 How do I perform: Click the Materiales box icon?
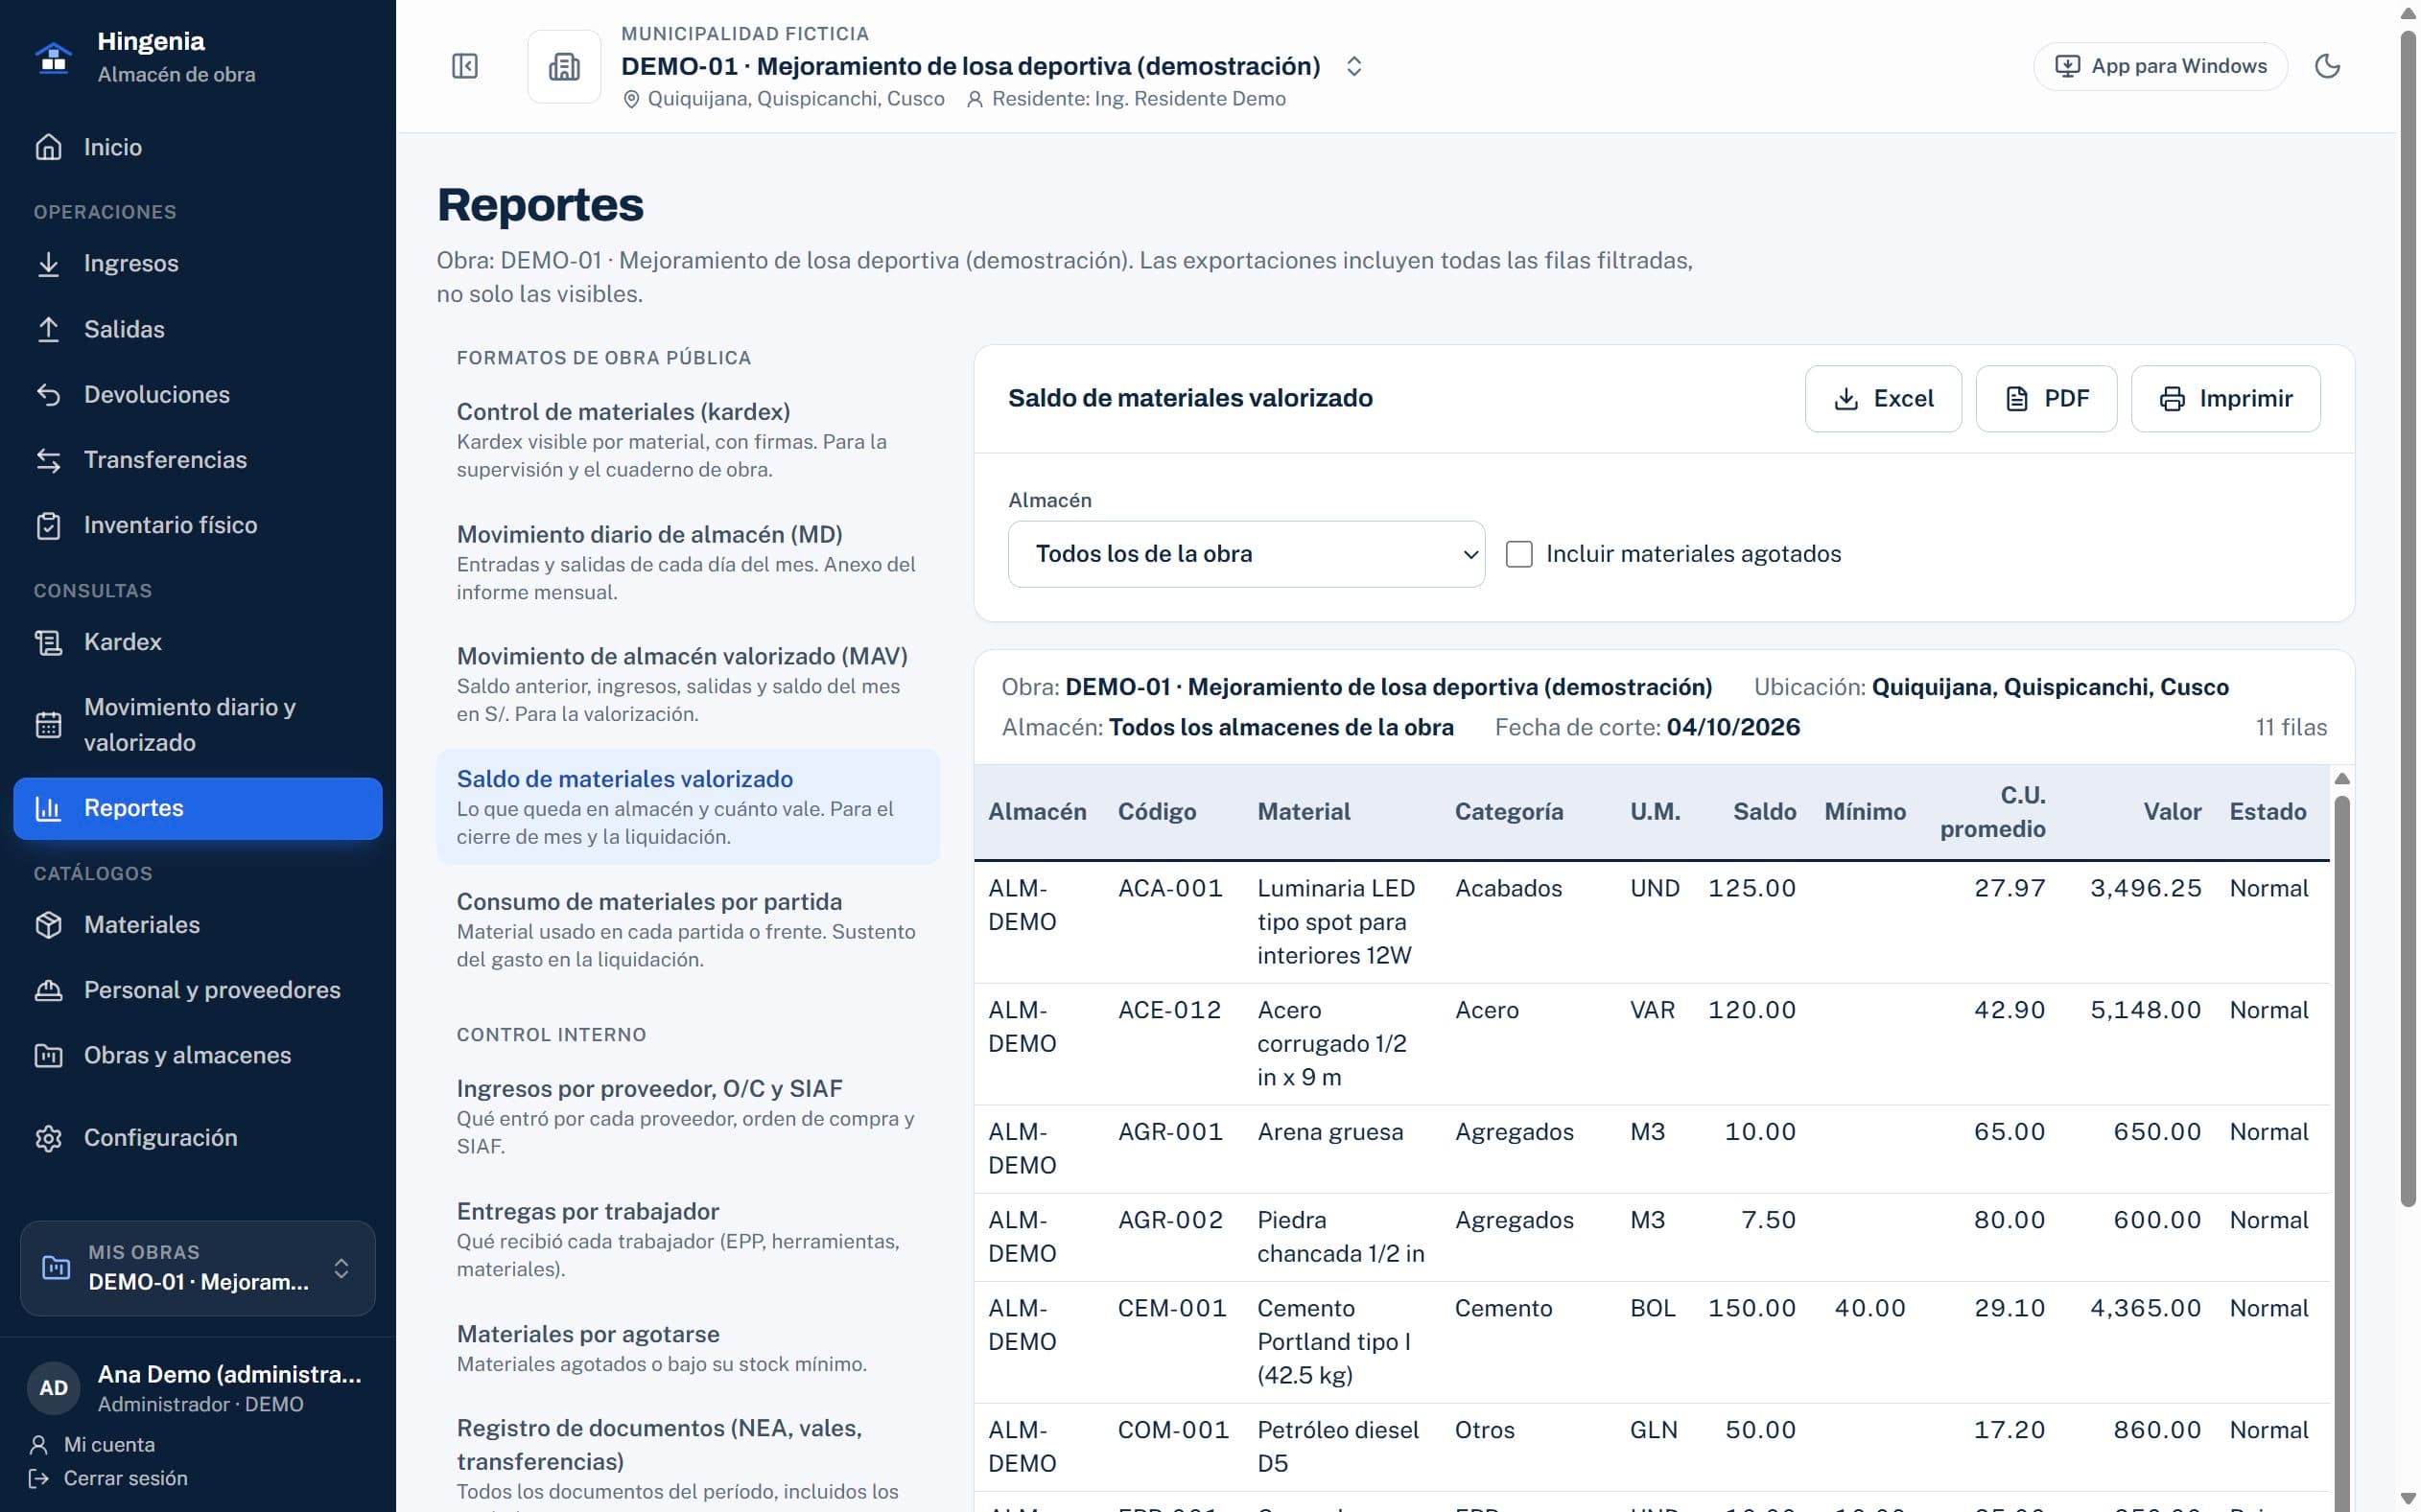[x=48, y=925]
